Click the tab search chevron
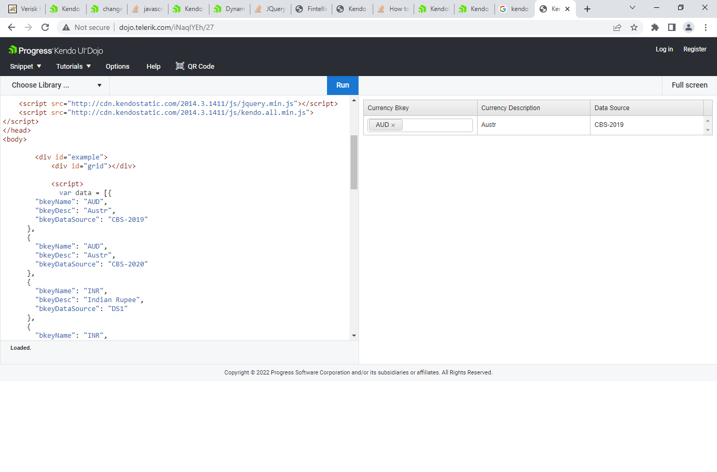 click(632, 8)
